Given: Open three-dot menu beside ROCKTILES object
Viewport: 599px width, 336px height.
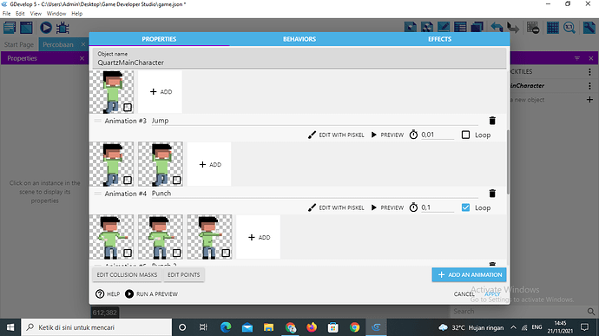Looking at the screenshot, I should pos(589,72).
